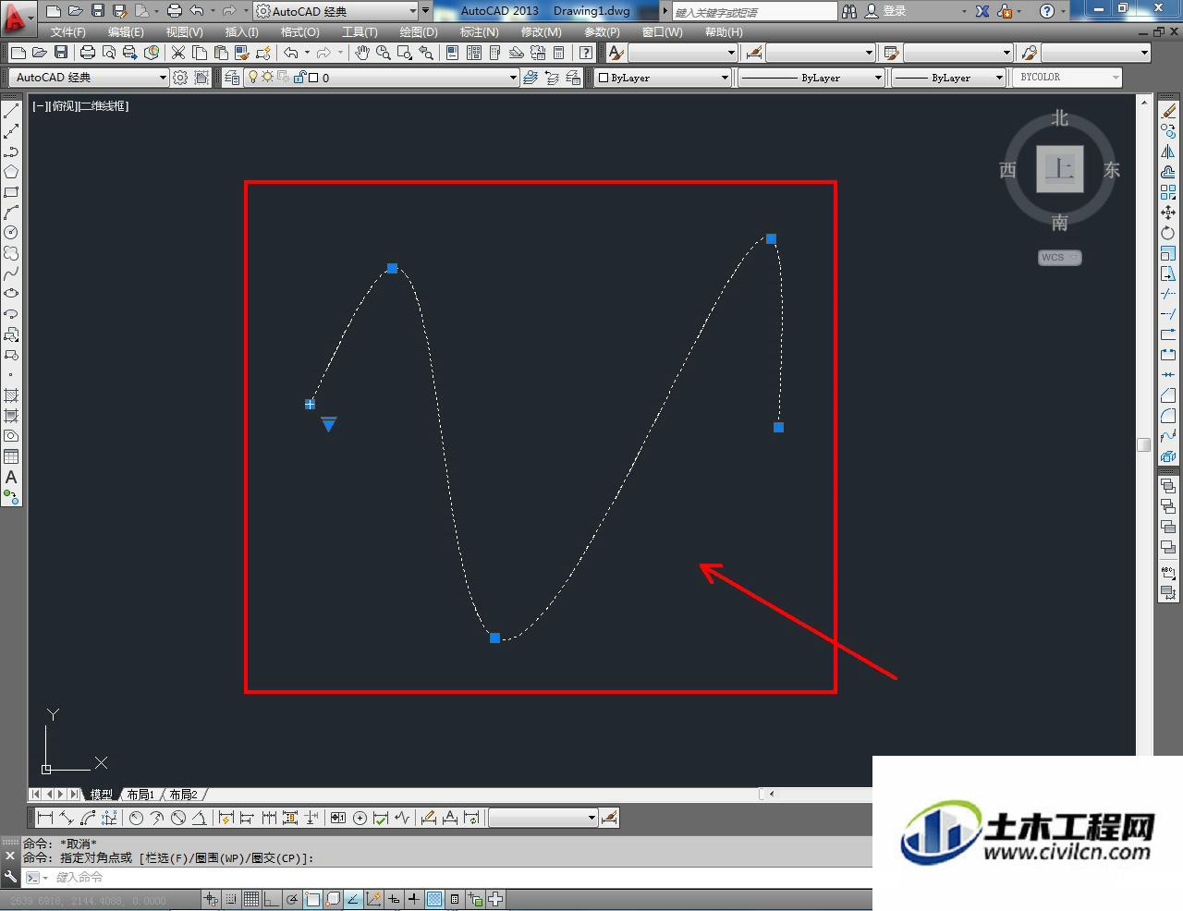Click the Aligned dimension tool
Screen dimensions: 1183x911
[x=67, y=818]
